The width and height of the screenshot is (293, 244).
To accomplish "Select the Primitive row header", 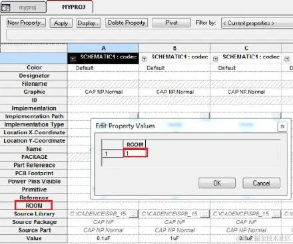I will tap(34, 189).
